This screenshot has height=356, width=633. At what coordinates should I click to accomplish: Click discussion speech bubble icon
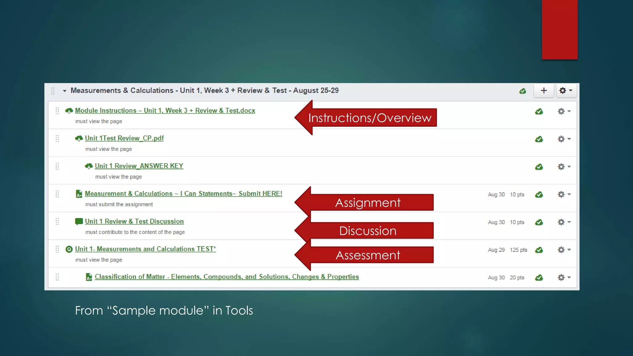point(79,221)
